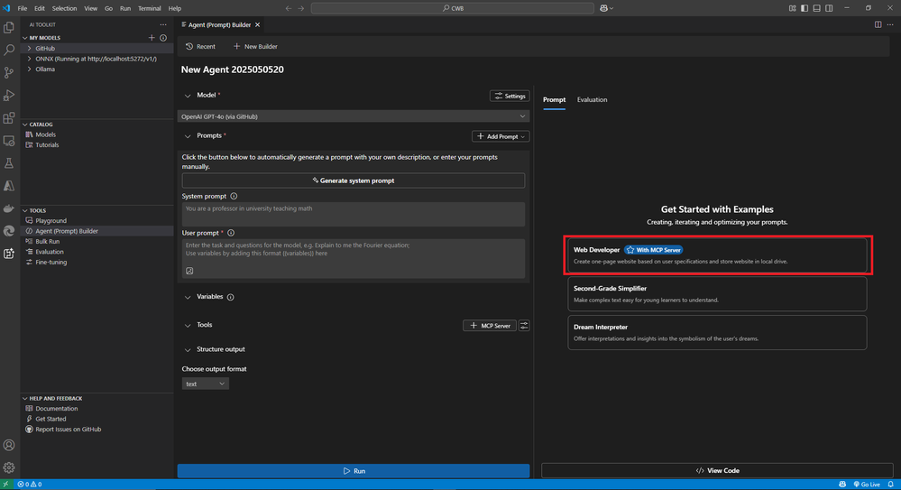This screenshot has width=901, height=490.
Task: Click the Docker whale icon in activity bar
Action: [9, 208]
